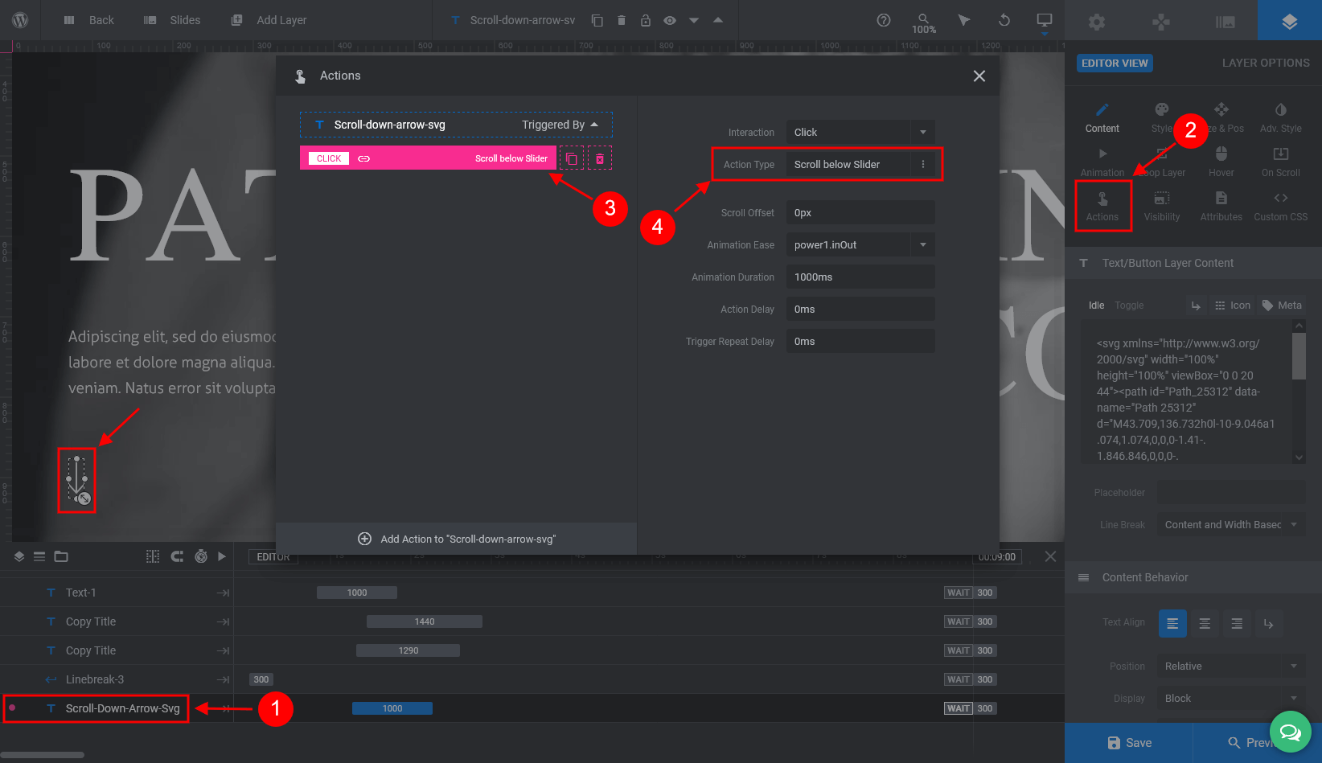This screenshot has width=1322, height=763.
Task: Open the navigation options tab
Action: coord(1161,22)
